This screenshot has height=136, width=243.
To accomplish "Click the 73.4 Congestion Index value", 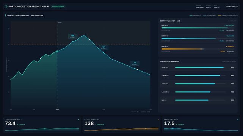I will pos(10,124).
